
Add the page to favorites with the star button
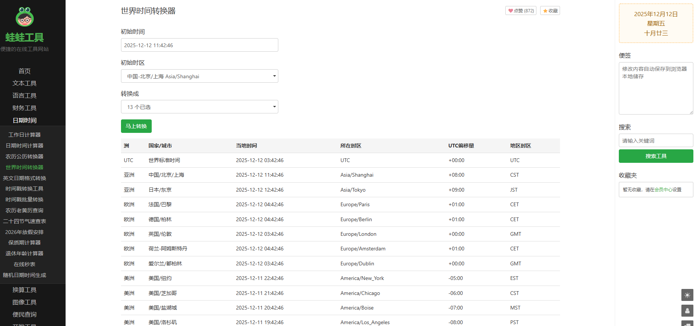(550, 11)
